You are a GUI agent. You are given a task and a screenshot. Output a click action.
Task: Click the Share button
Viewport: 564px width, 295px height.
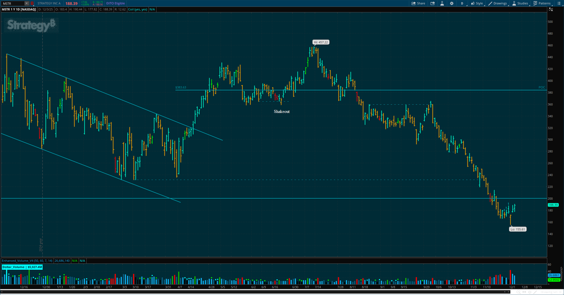[x=418, y=3]
